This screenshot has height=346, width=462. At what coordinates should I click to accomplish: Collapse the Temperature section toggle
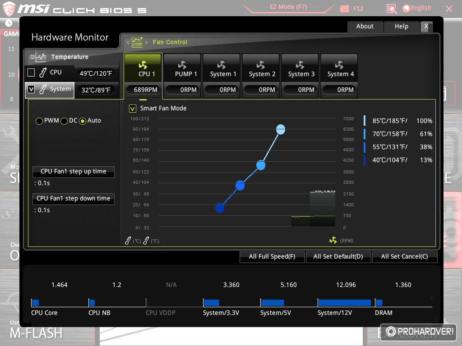click(32, 57)
